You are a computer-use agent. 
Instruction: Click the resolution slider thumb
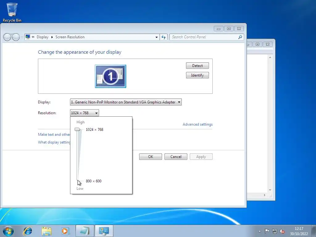pos(77,129)
